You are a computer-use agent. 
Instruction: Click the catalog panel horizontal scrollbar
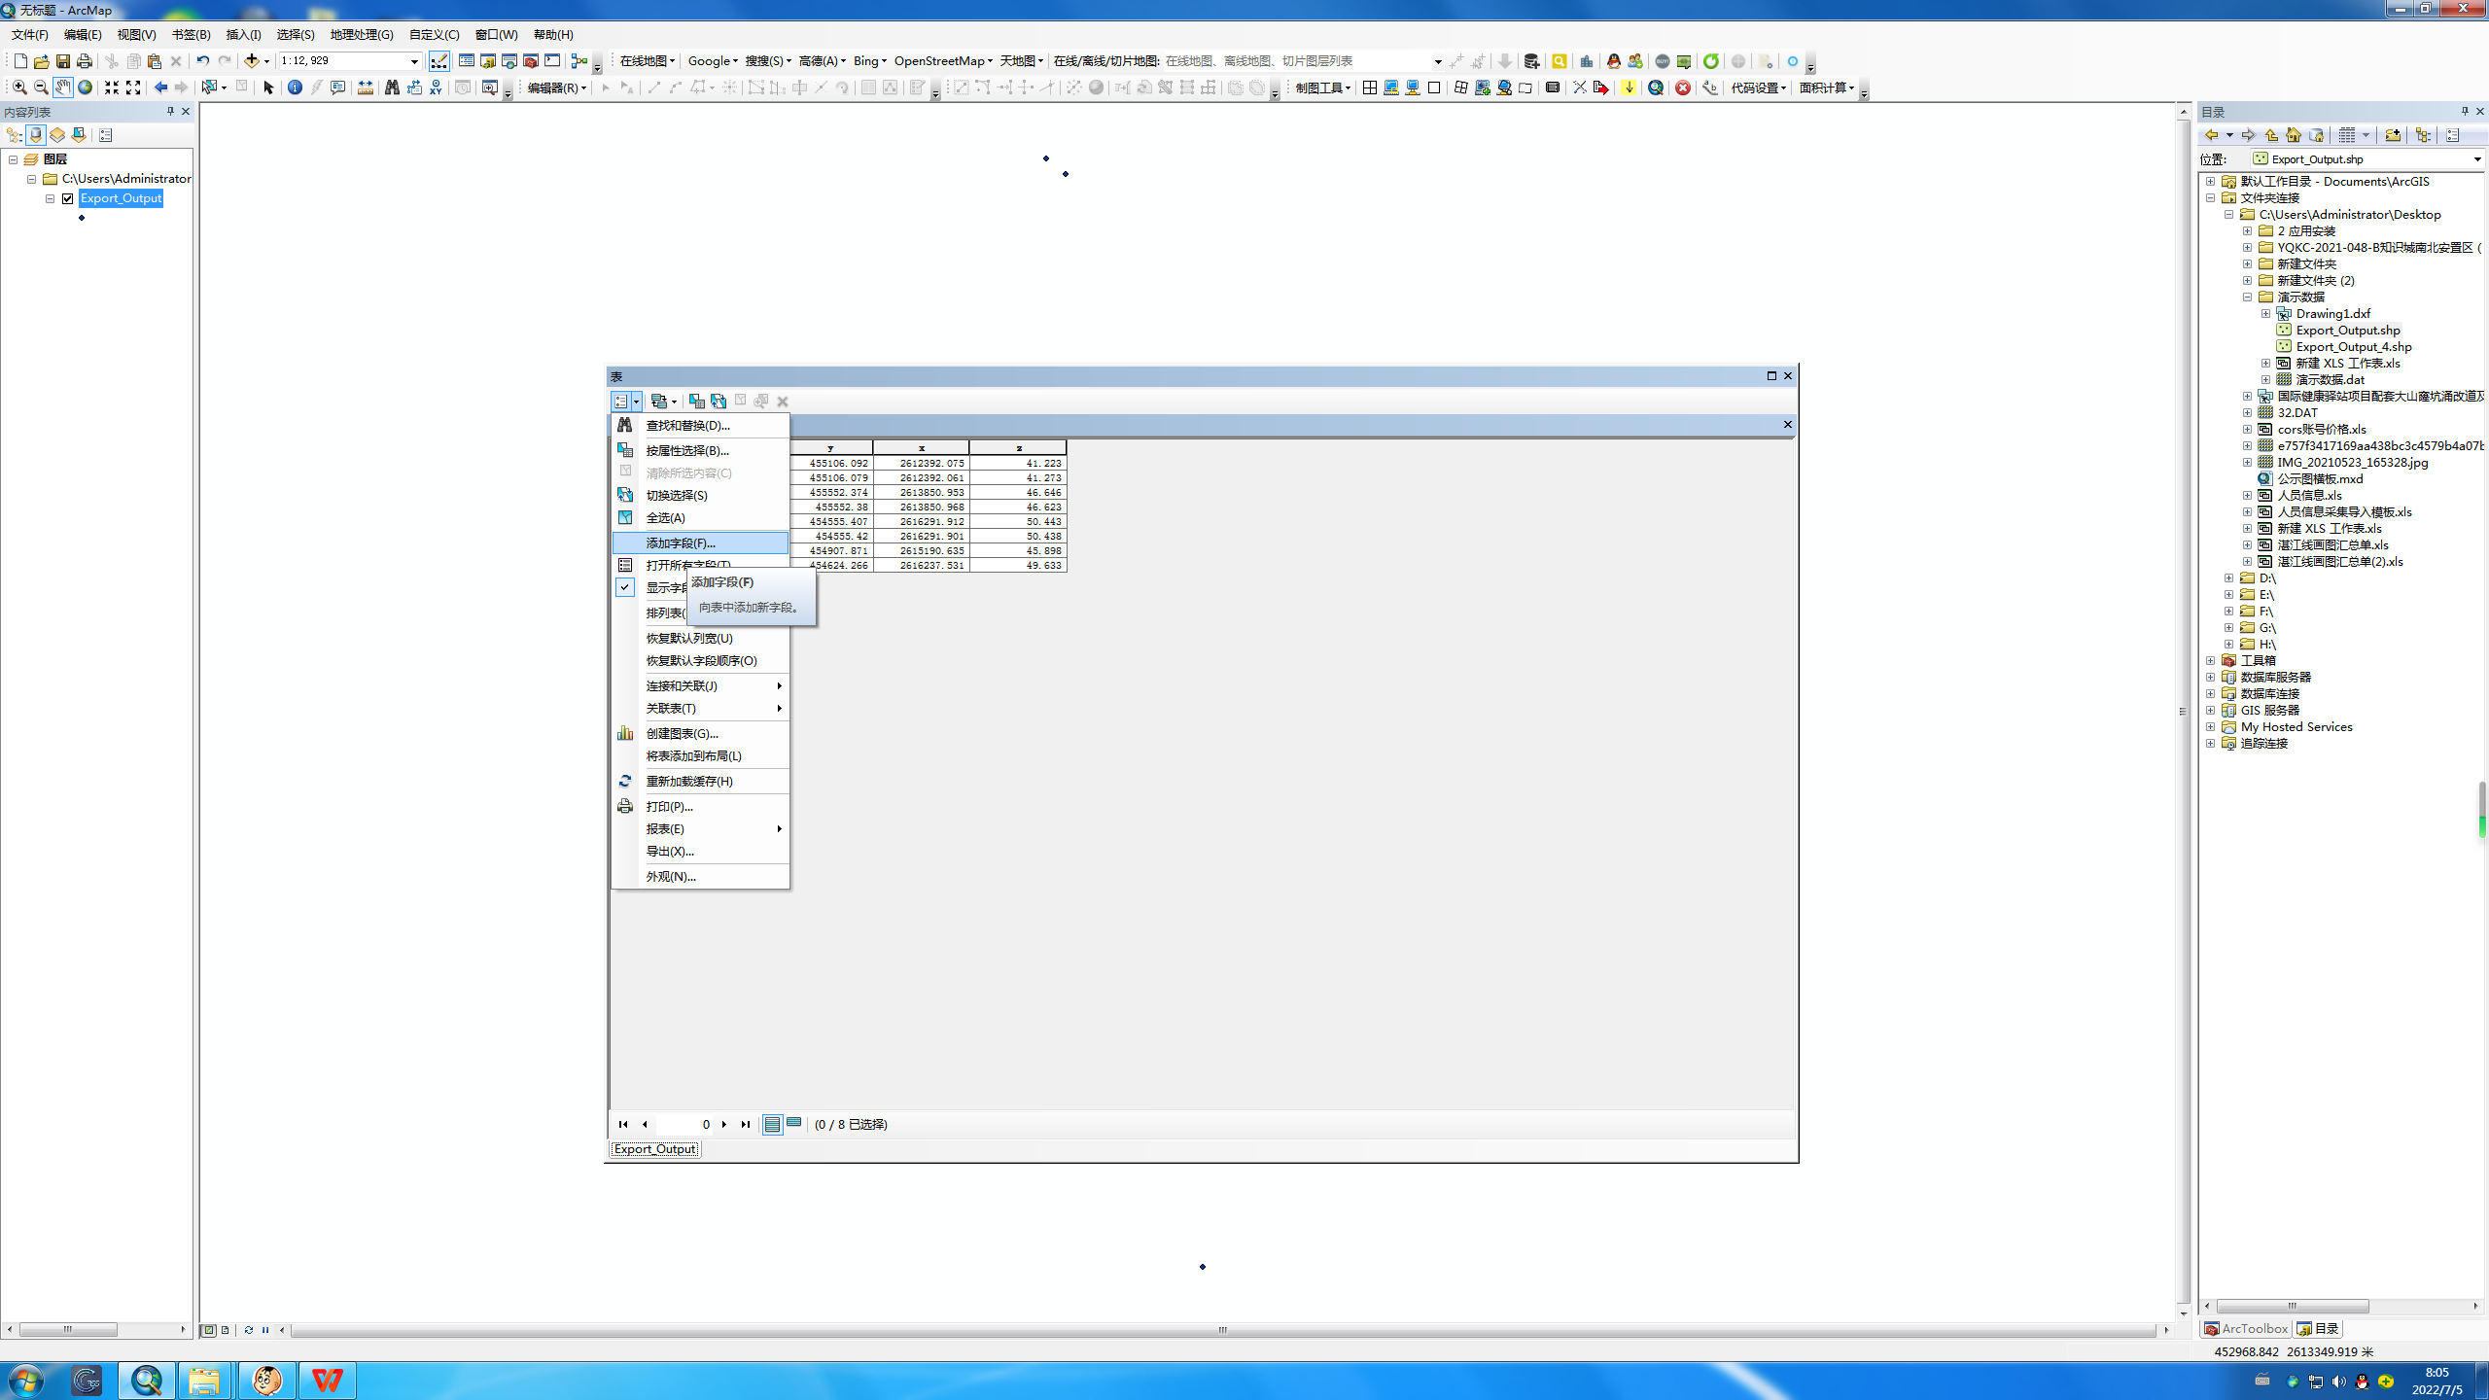(2292, 1306)
